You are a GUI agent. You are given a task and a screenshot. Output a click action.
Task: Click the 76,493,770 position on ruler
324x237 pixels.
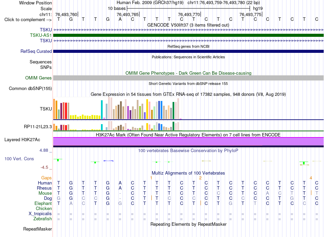click(189, 14)
